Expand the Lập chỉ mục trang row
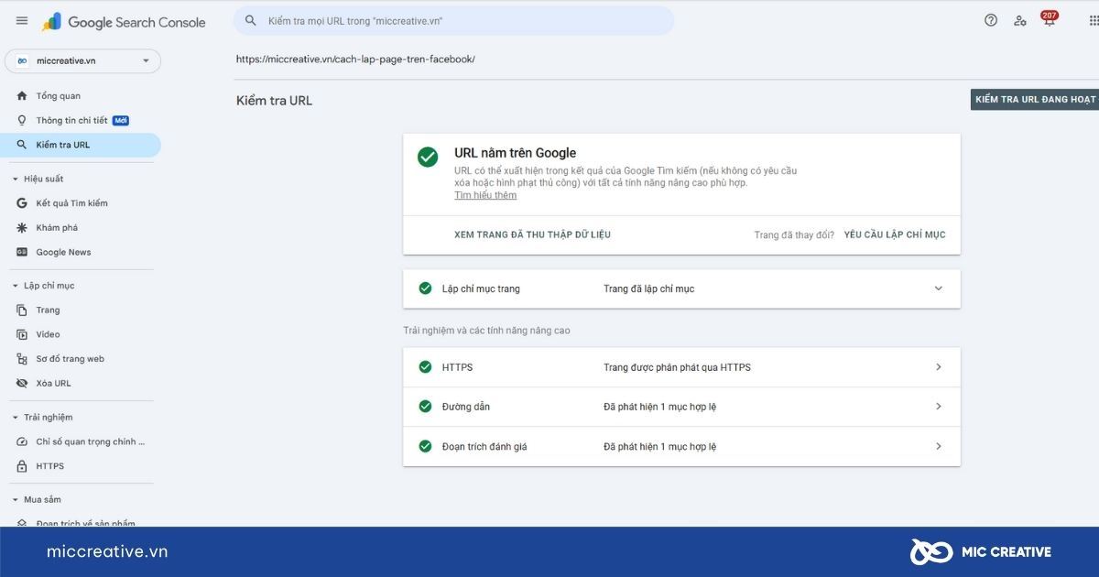 (x=938, y=288)
